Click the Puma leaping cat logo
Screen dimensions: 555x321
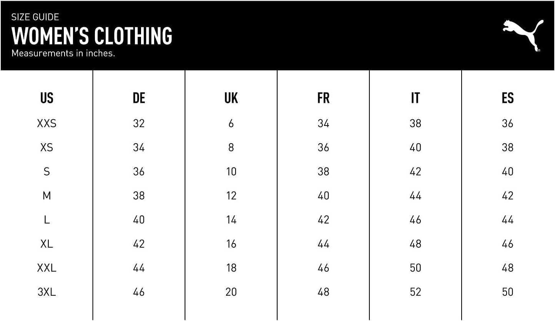click(523, 35)
